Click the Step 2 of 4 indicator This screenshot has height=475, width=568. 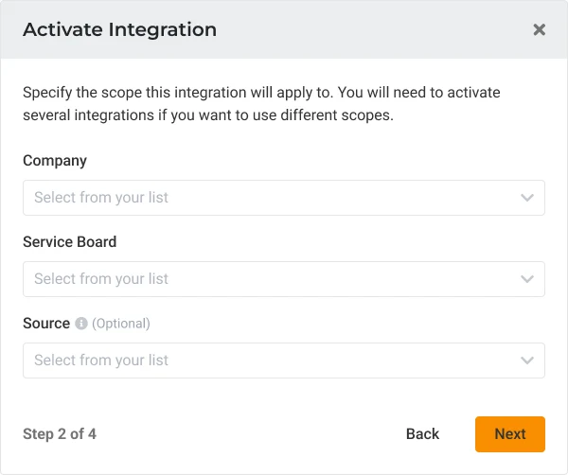60,434
